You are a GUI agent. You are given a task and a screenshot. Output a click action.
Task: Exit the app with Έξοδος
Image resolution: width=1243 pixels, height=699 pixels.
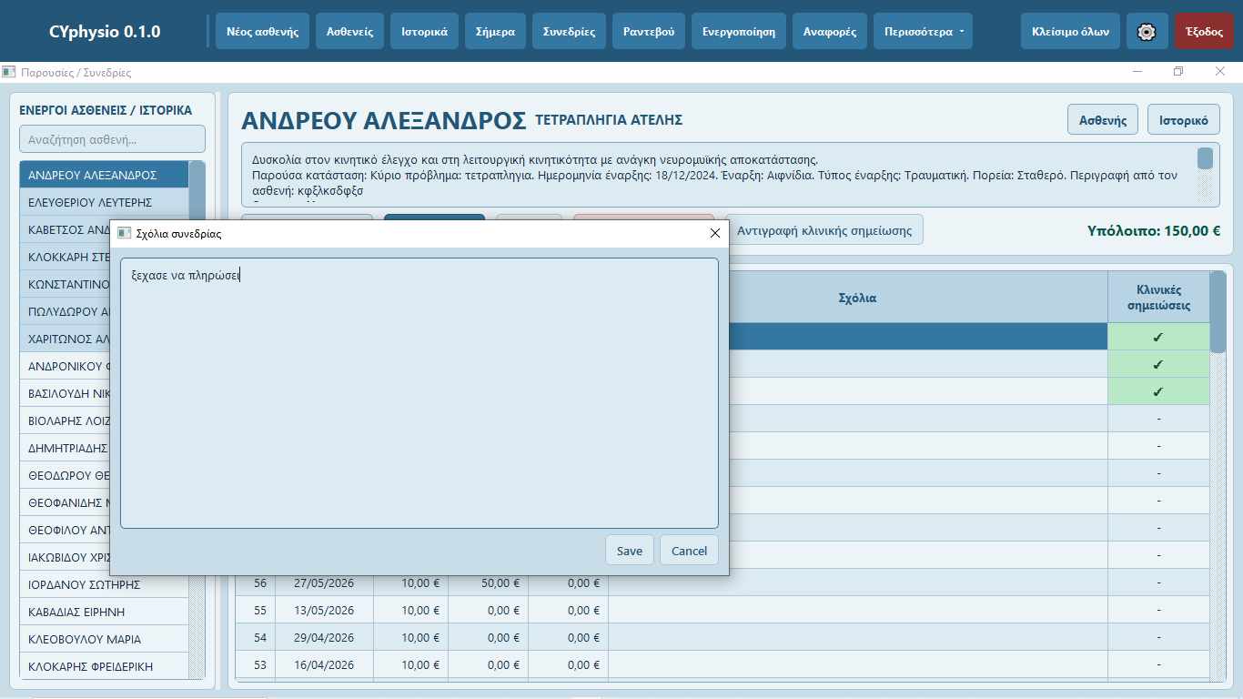1204,31
